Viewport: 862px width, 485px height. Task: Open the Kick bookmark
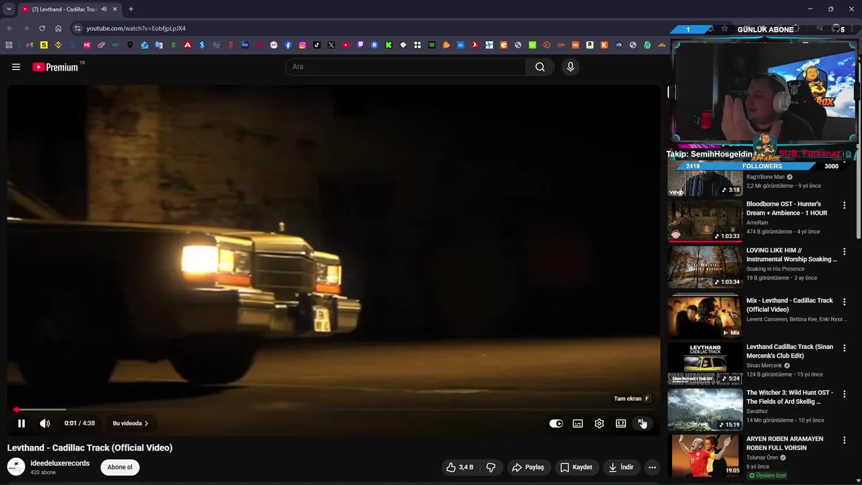[x=389, y=45]
